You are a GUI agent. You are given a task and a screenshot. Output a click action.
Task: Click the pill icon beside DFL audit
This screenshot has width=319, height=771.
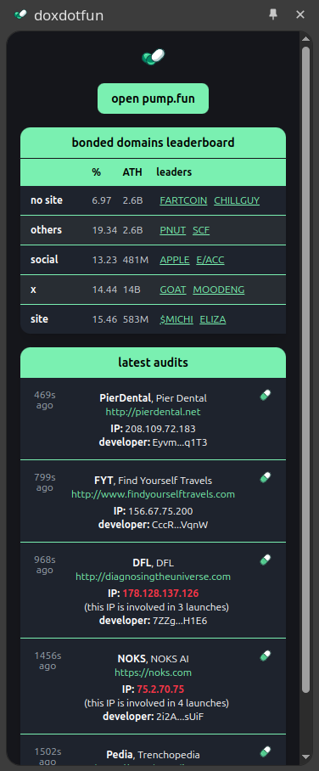click(x=266, y=560)
